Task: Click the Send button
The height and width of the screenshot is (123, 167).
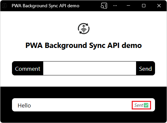Action: [x=145, y=68]
